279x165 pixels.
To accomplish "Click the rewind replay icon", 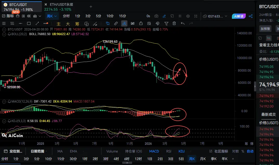I will [x=29, y=16].
